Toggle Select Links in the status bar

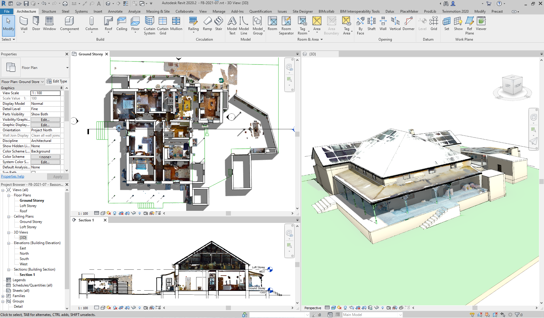click(472, 315)
